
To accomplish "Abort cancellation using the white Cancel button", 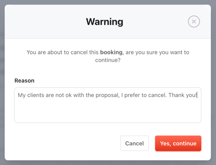I will (134, 143).
